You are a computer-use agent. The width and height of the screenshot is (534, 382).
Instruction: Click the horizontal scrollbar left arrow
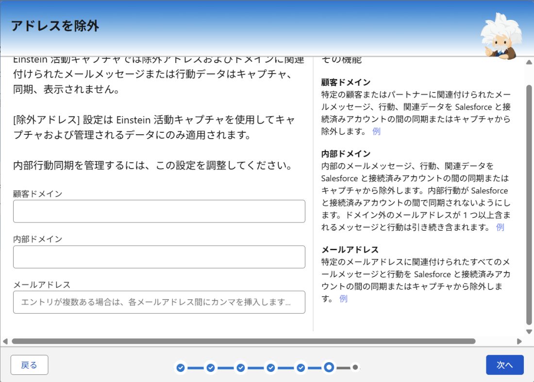pos(5,341)
